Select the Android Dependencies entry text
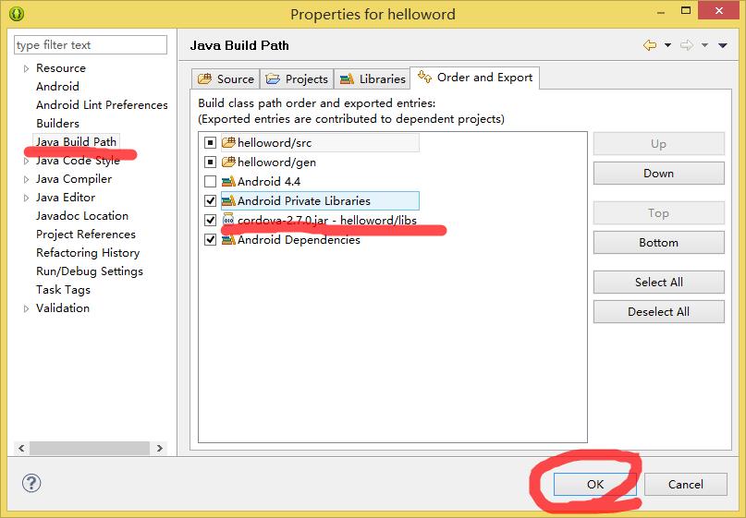The height and width of the screenshot is (518, 746). pos(299,239)
